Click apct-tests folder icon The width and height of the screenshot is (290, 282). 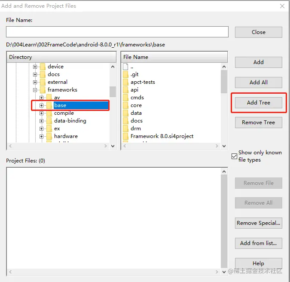pyautogui.click(x=125, y=82)
